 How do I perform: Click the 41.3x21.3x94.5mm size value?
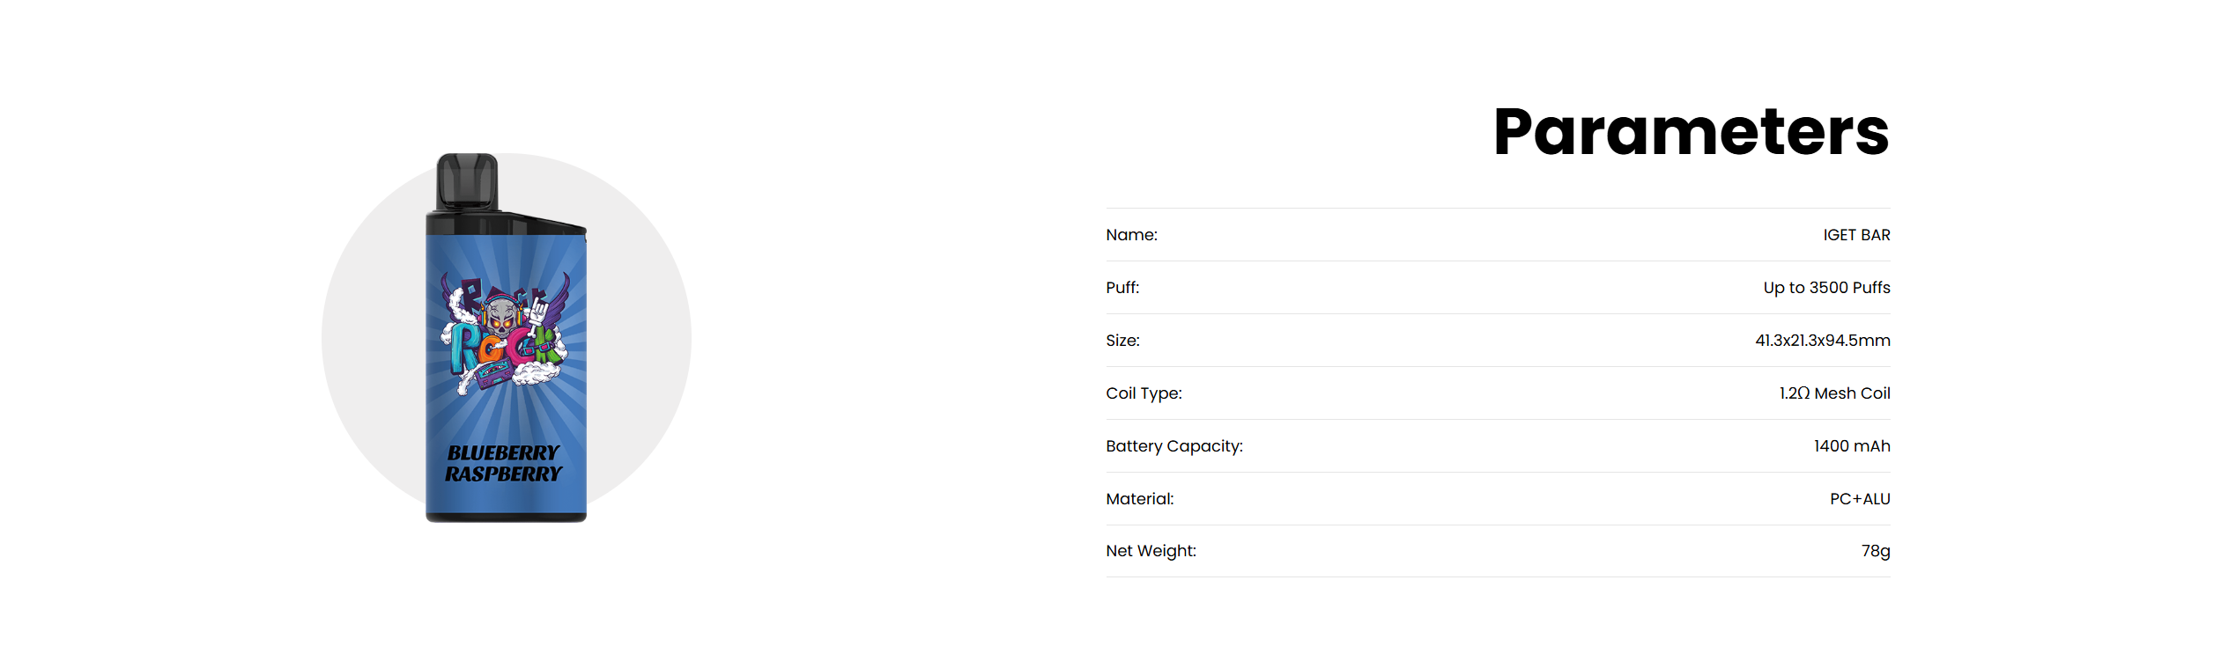(1822, 341)
